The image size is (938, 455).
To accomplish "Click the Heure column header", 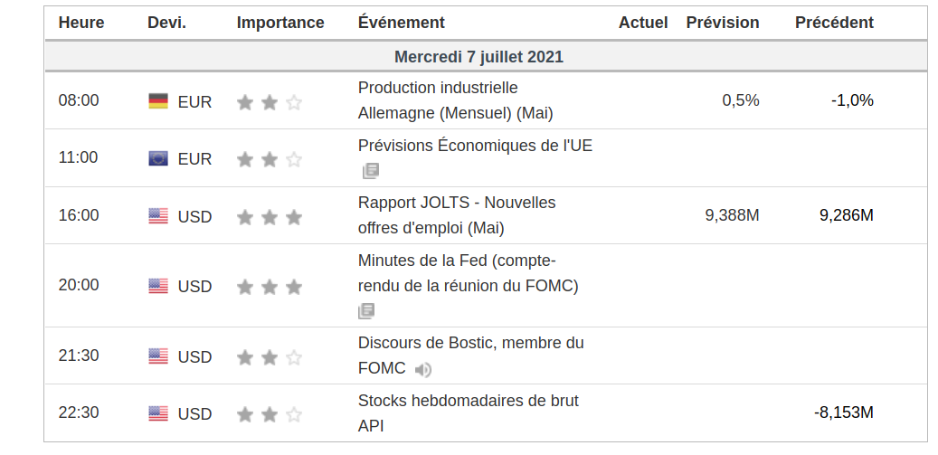I will pos(81,23).
